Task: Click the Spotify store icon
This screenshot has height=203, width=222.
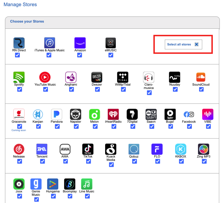Action: click(19, 77)
